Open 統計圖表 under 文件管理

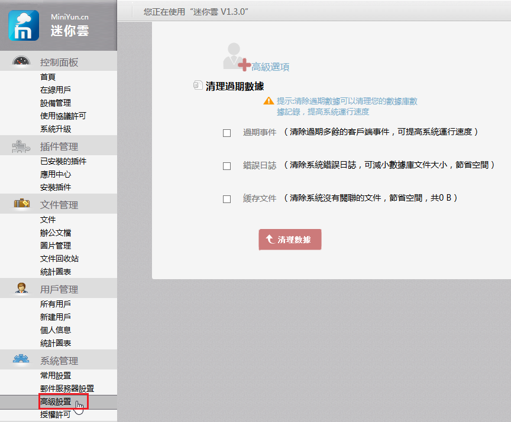pyautogui.click(x=56, y=272)
